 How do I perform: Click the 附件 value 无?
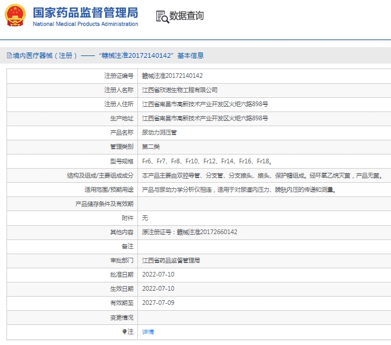(x=145, y=218)
